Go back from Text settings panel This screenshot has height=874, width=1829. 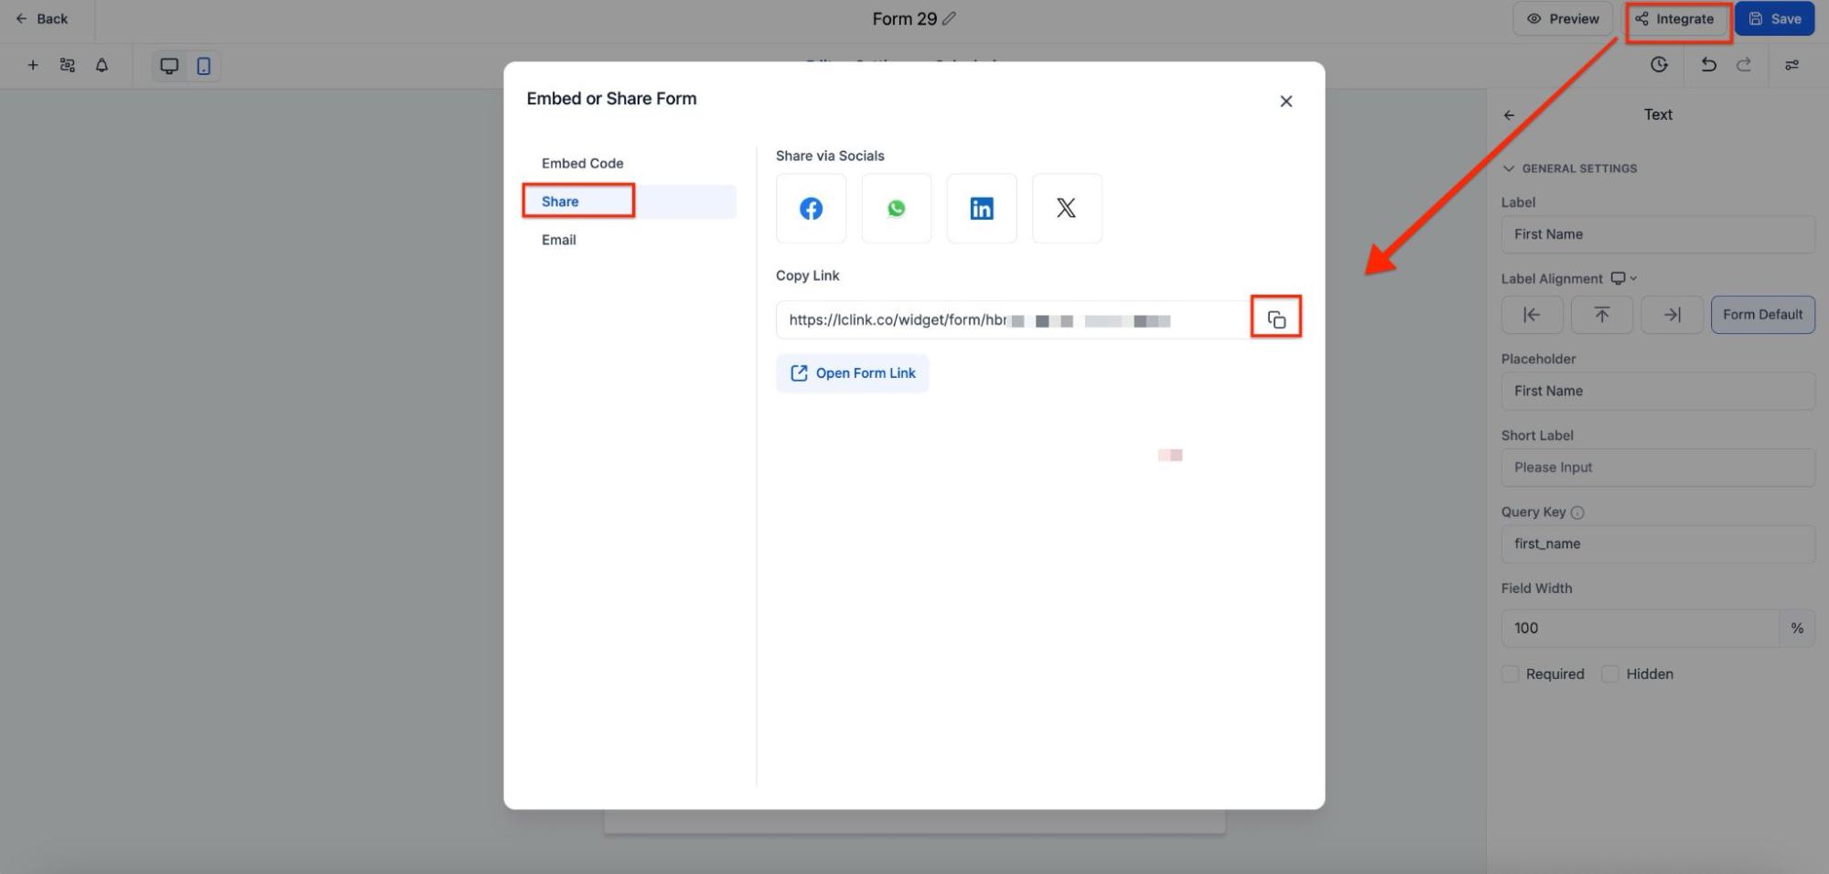[1509, 115]
